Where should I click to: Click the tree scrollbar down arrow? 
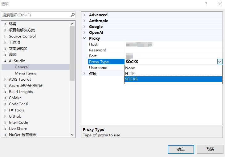click(72, 135)
